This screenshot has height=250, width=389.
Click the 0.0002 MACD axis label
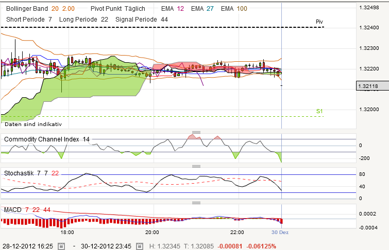pyautogui.click(x=367, y=214)
